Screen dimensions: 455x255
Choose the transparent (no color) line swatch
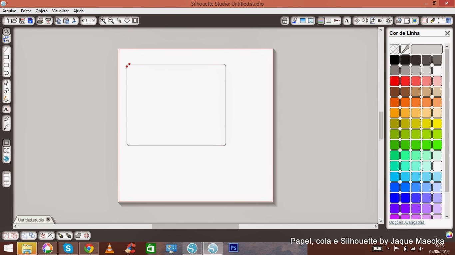[395, 49]
